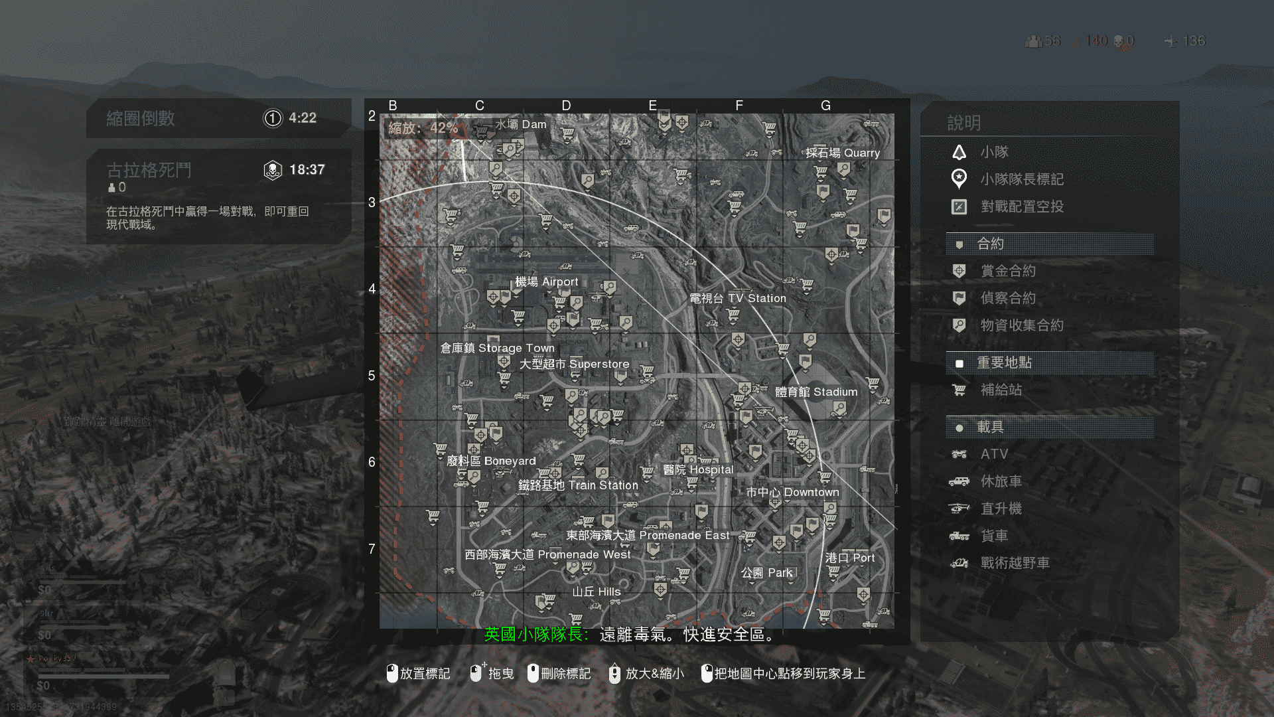This screenshot has width=1274, height=717.
Task: Click the 機場 Airport map label
Action: 547,282
